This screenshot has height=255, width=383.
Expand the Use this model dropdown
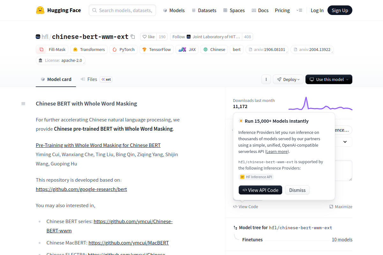click(329, 79)
